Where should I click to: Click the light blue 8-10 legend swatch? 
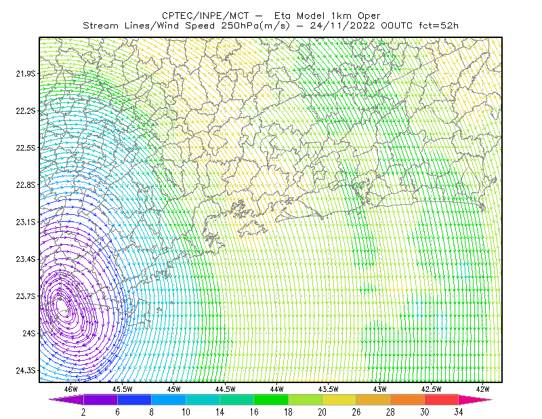[168, 399]
